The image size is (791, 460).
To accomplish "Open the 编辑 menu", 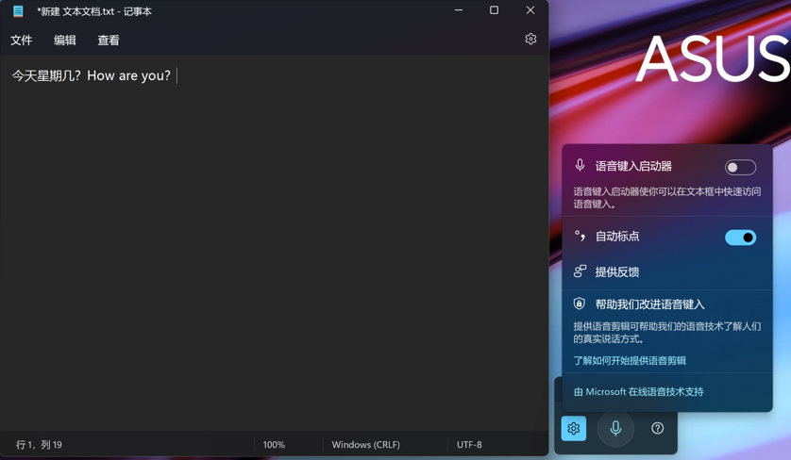I will 64,40.
